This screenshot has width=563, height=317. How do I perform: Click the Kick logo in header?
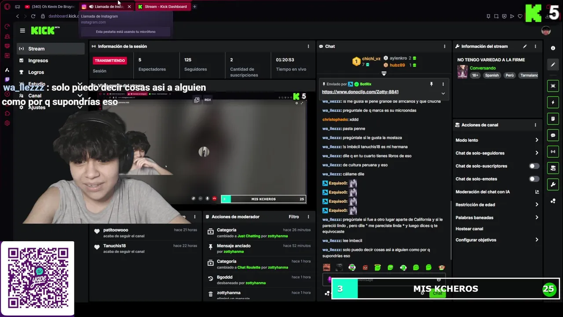pyautogui.click(x=43, y=30)
